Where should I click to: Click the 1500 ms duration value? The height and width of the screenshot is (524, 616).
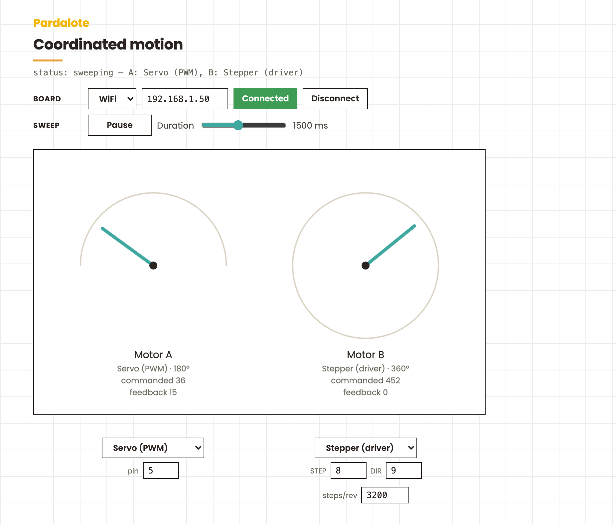(310, 126)
